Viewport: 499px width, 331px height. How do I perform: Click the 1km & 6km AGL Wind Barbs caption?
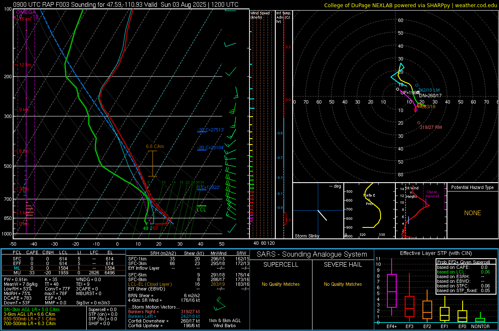point(225,323)
